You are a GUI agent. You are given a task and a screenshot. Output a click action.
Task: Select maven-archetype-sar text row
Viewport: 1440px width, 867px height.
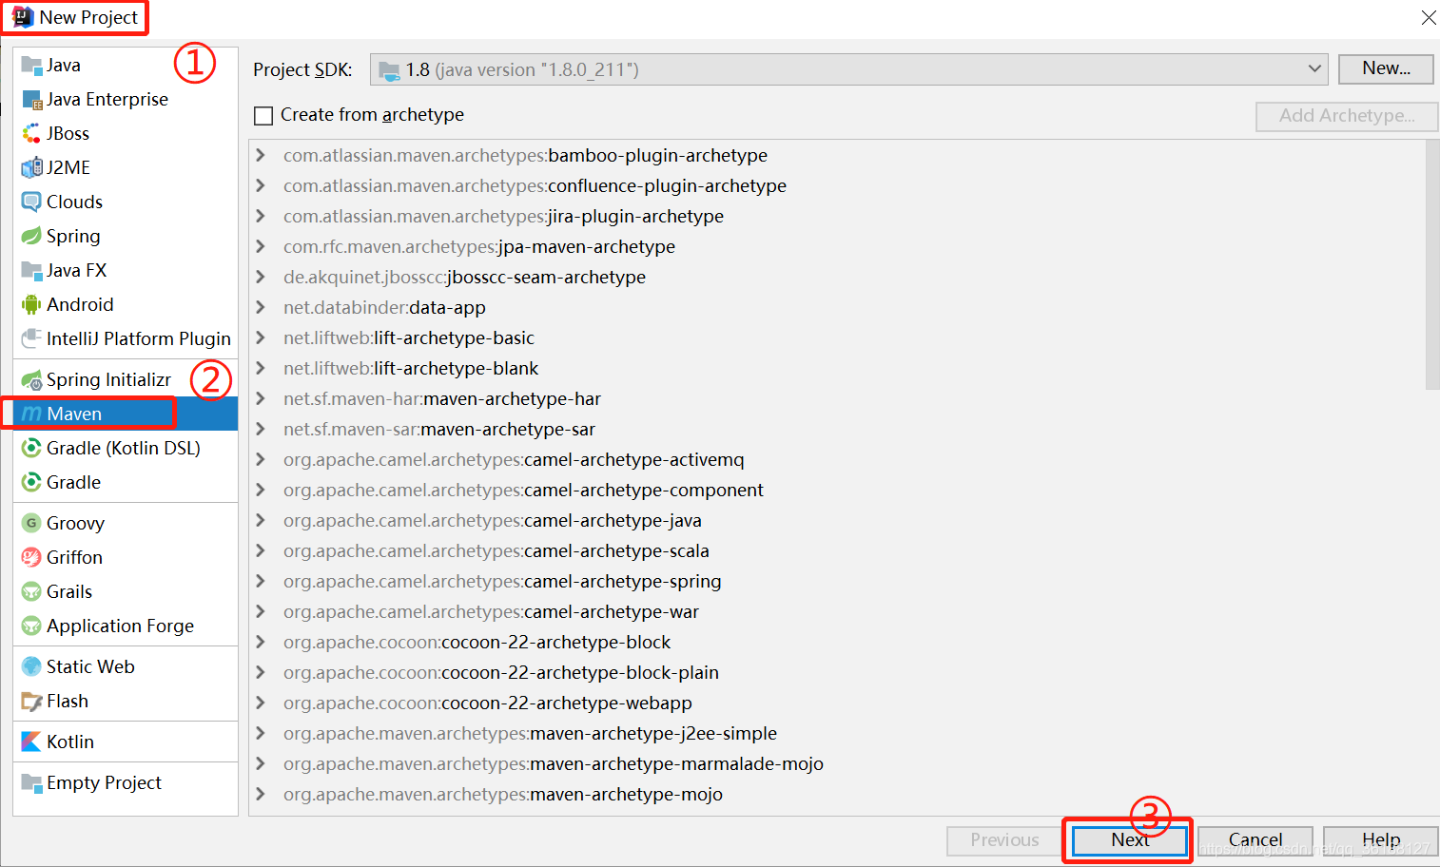click(439, 429)
